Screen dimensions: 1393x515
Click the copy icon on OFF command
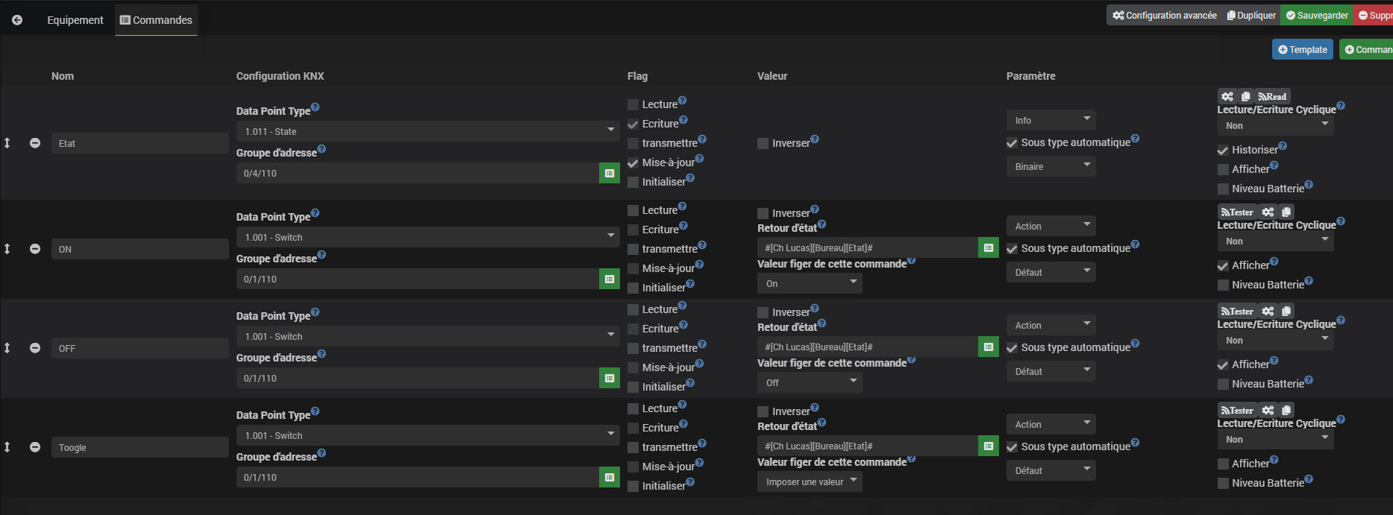pos(1286,311)
